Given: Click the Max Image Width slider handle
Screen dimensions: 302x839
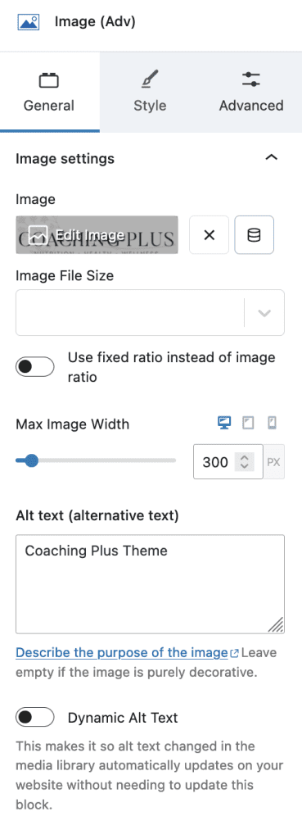Looking at the screenshot, I should pyautogui.click(x=32, y=460).
